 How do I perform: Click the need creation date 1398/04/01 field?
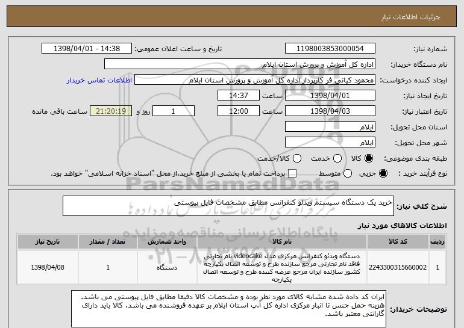click(x=330, y=96)
